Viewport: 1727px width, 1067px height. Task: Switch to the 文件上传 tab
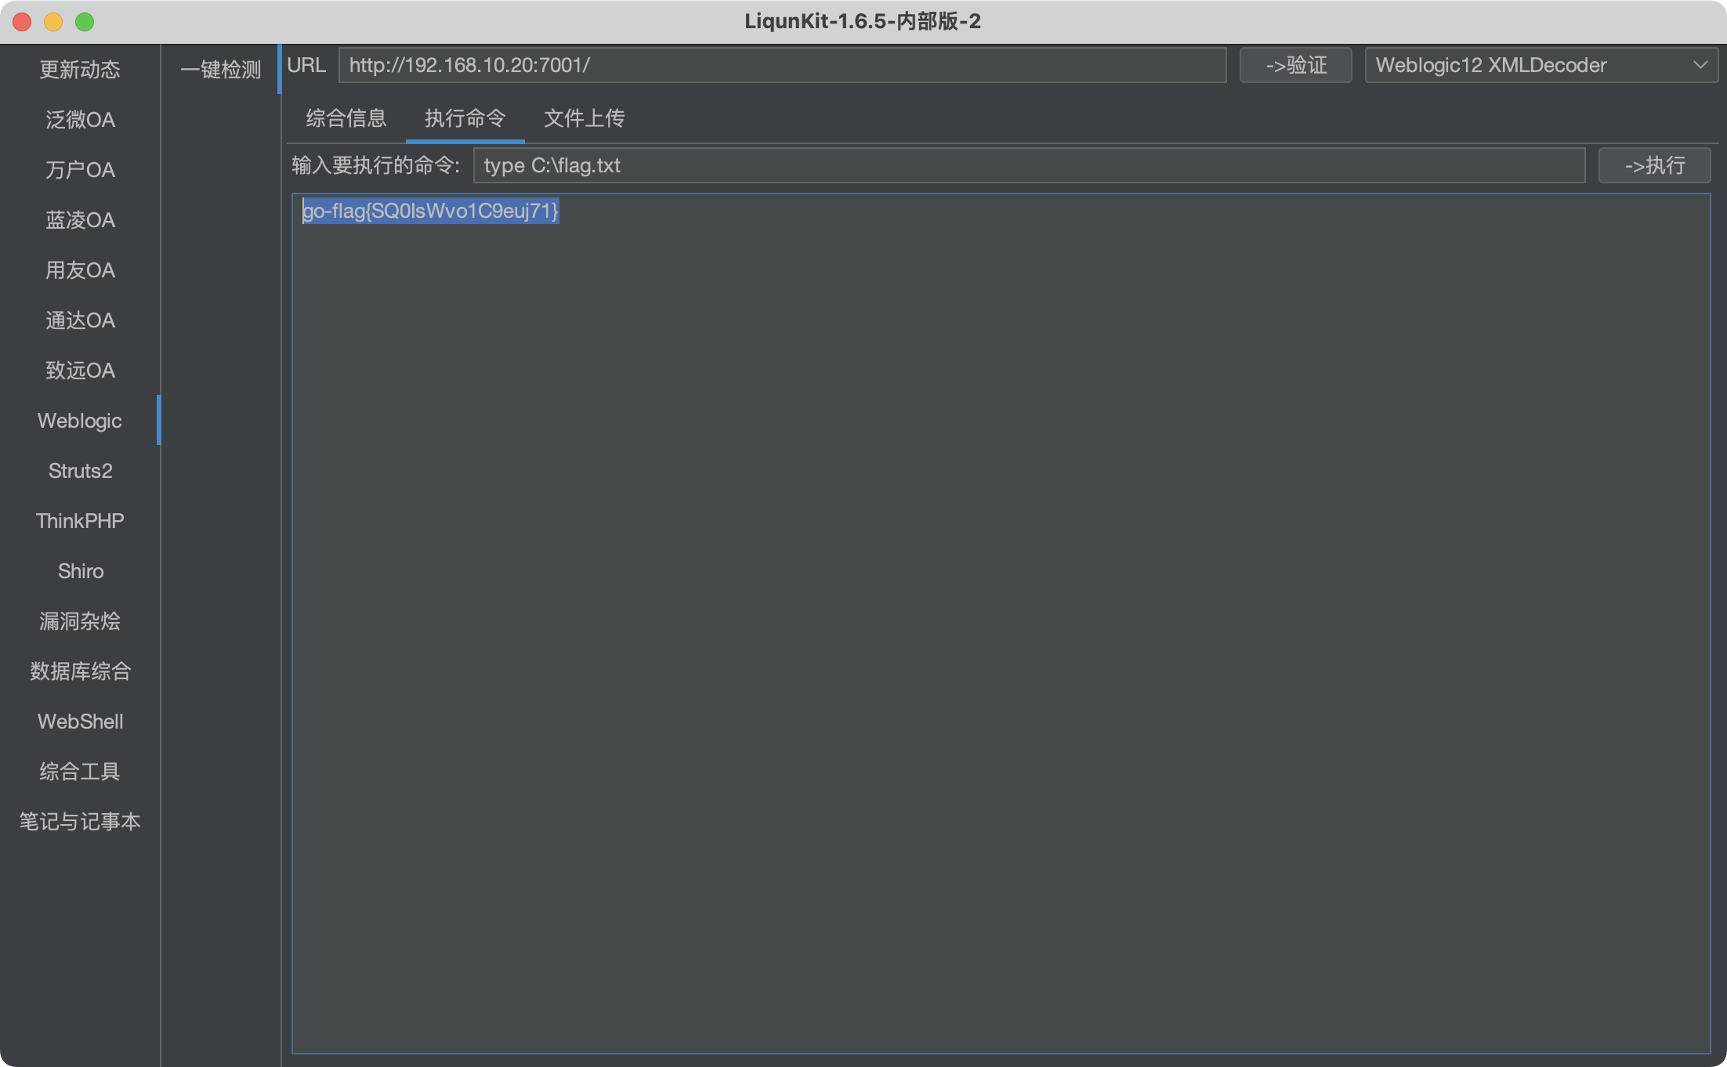click(x=585, y=118)
